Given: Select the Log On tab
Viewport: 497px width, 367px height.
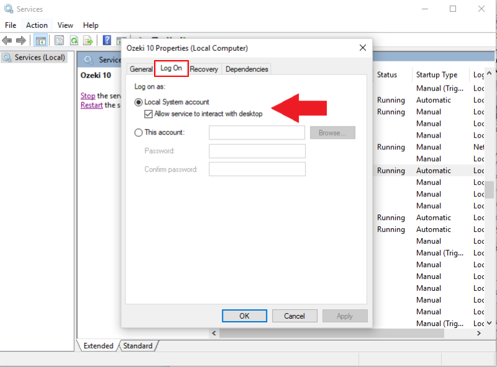Looking at the screenshot, I should [171, 68].
